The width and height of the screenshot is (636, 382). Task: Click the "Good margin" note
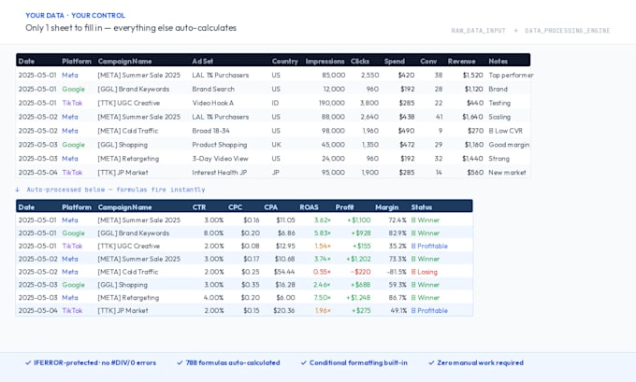click(x=509, y=145)
